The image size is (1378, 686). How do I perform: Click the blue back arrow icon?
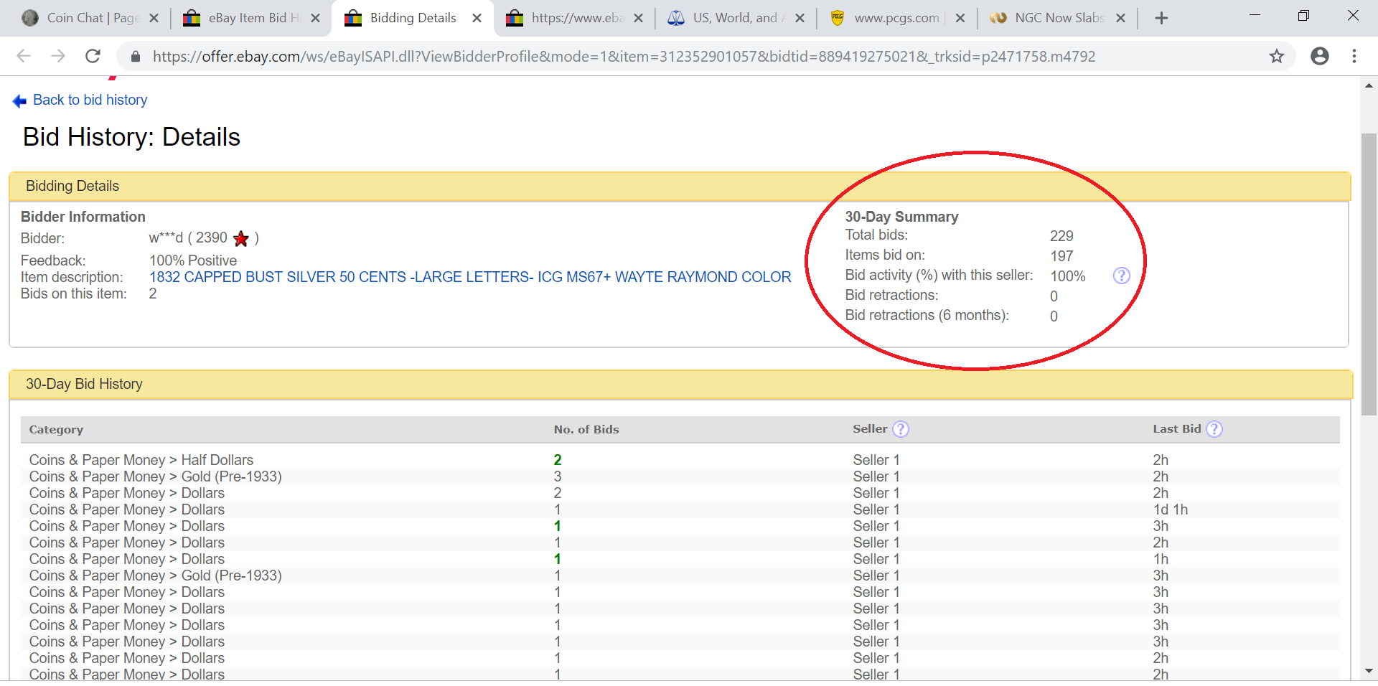coord(19,101)
